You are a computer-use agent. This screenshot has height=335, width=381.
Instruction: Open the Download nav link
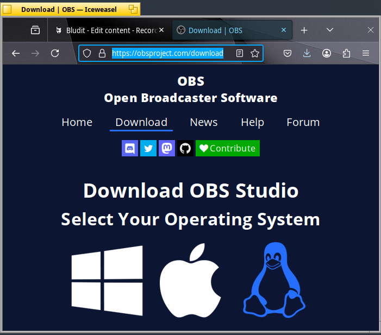click(x=141, y=122)
